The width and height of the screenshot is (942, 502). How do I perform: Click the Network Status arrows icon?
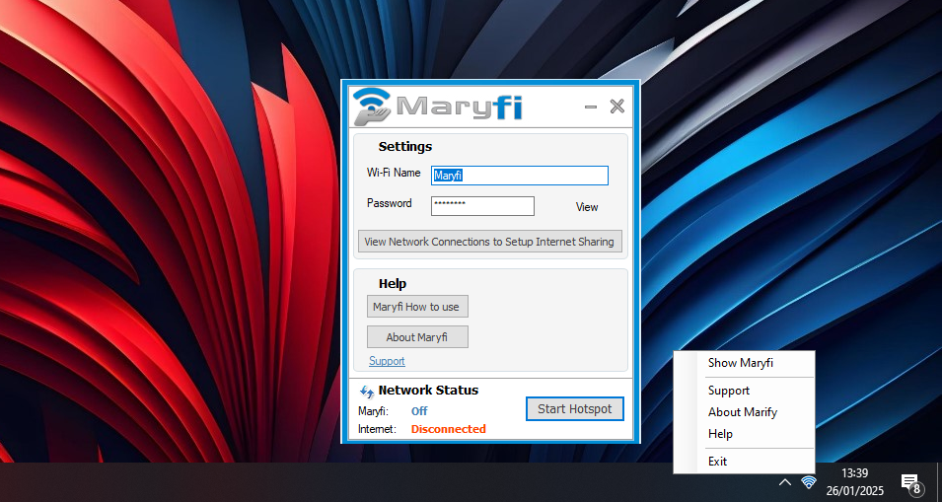[367, 392]
